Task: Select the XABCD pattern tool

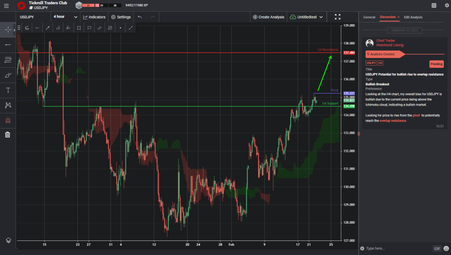Action: click(7, 105)
